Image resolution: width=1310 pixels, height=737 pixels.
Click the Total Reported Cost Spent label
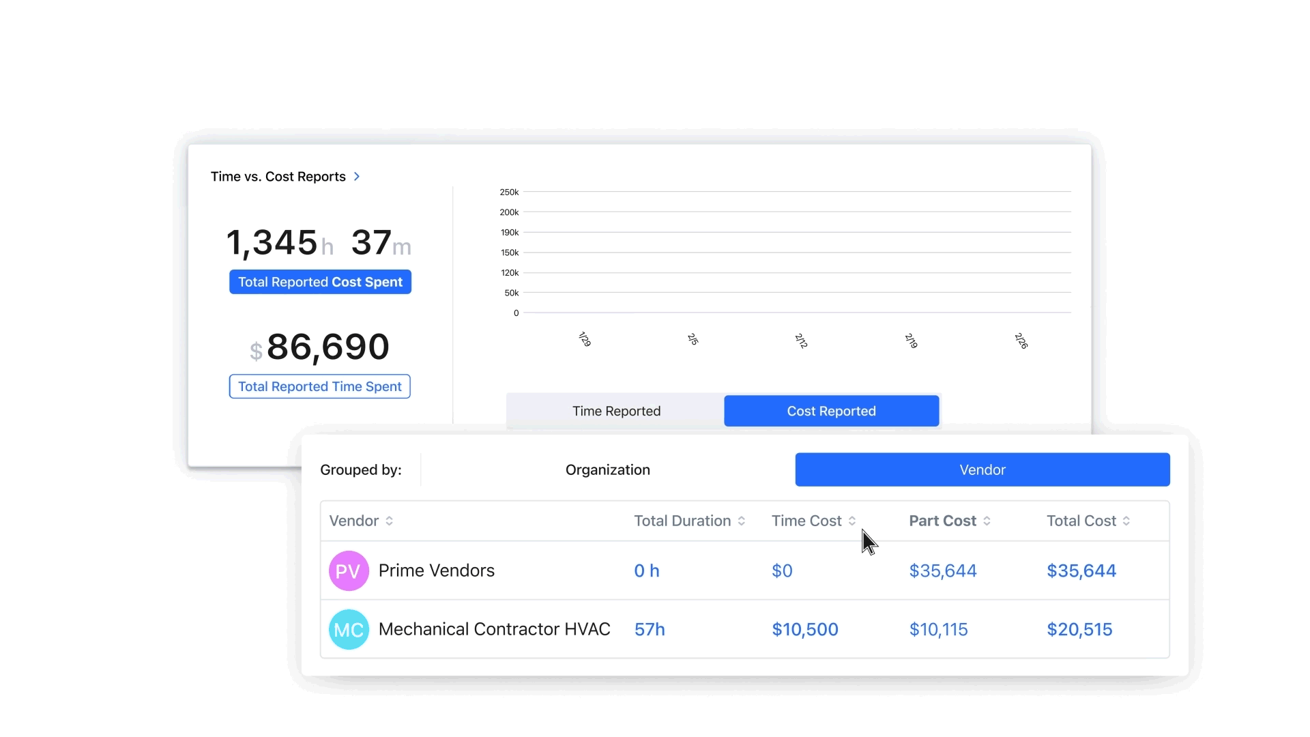coord(319,281)
